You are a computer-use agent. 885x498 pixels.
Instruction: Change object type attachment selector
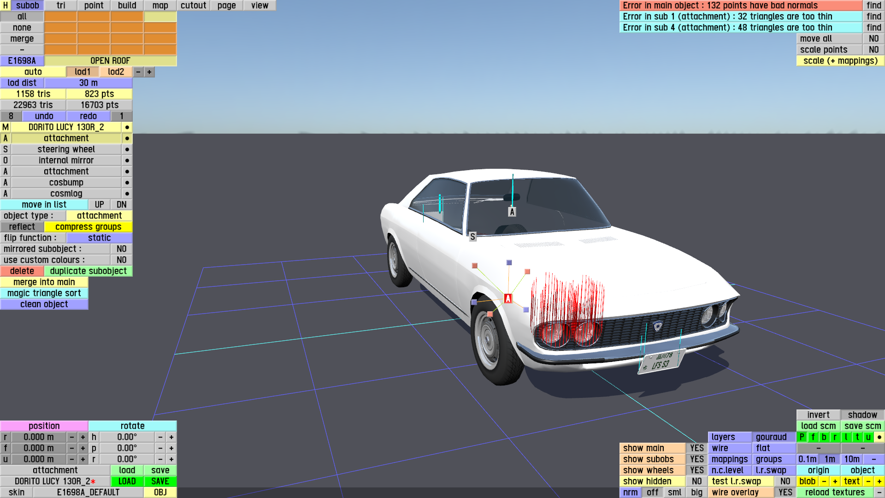pyautogui.click(x=99, y=216)
